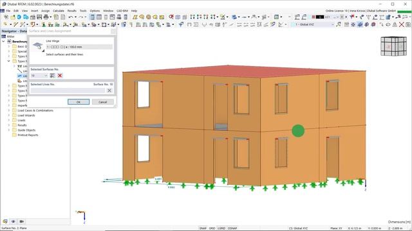Open the Results menu

pos(71,11)
